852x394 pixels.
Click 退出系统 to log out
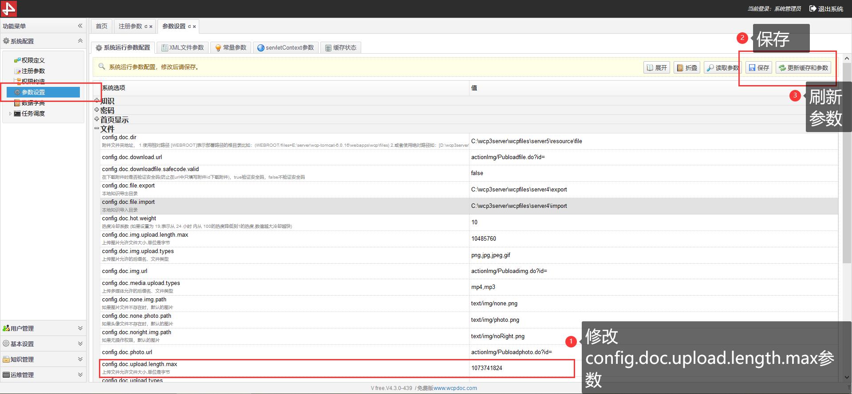click(x=831, y=9)
